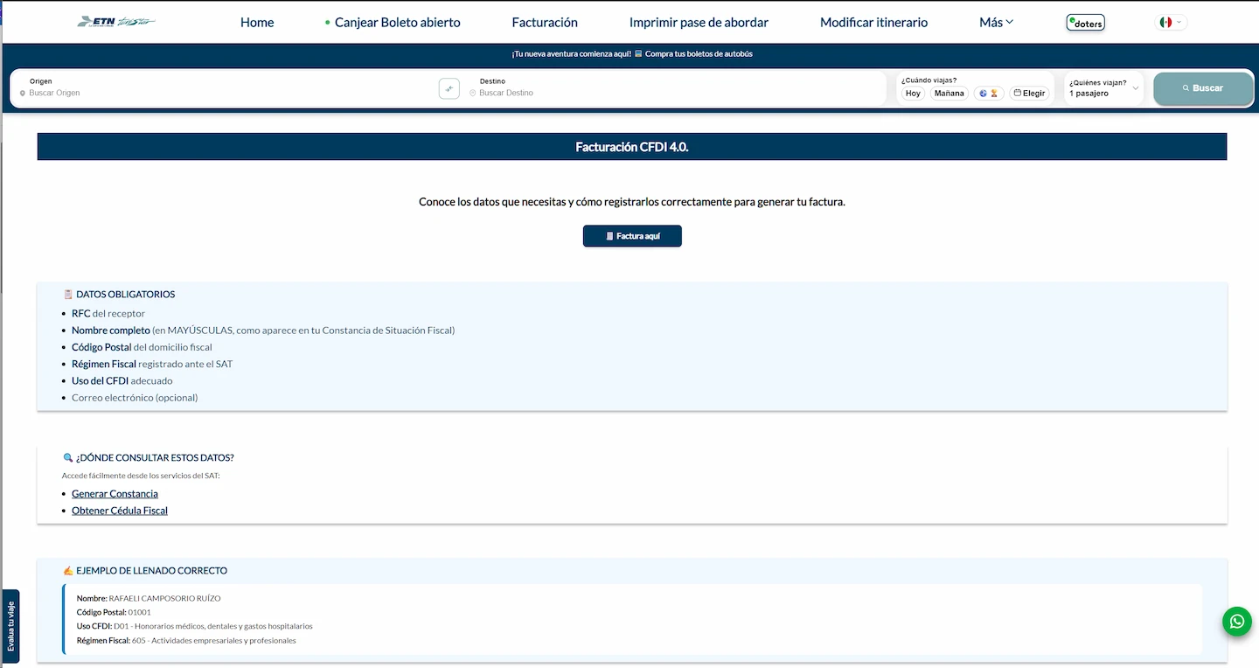Click the Régimen Fiscal 605 example line
This screenshot has height=668, width=1259.
tap(186, 641)
